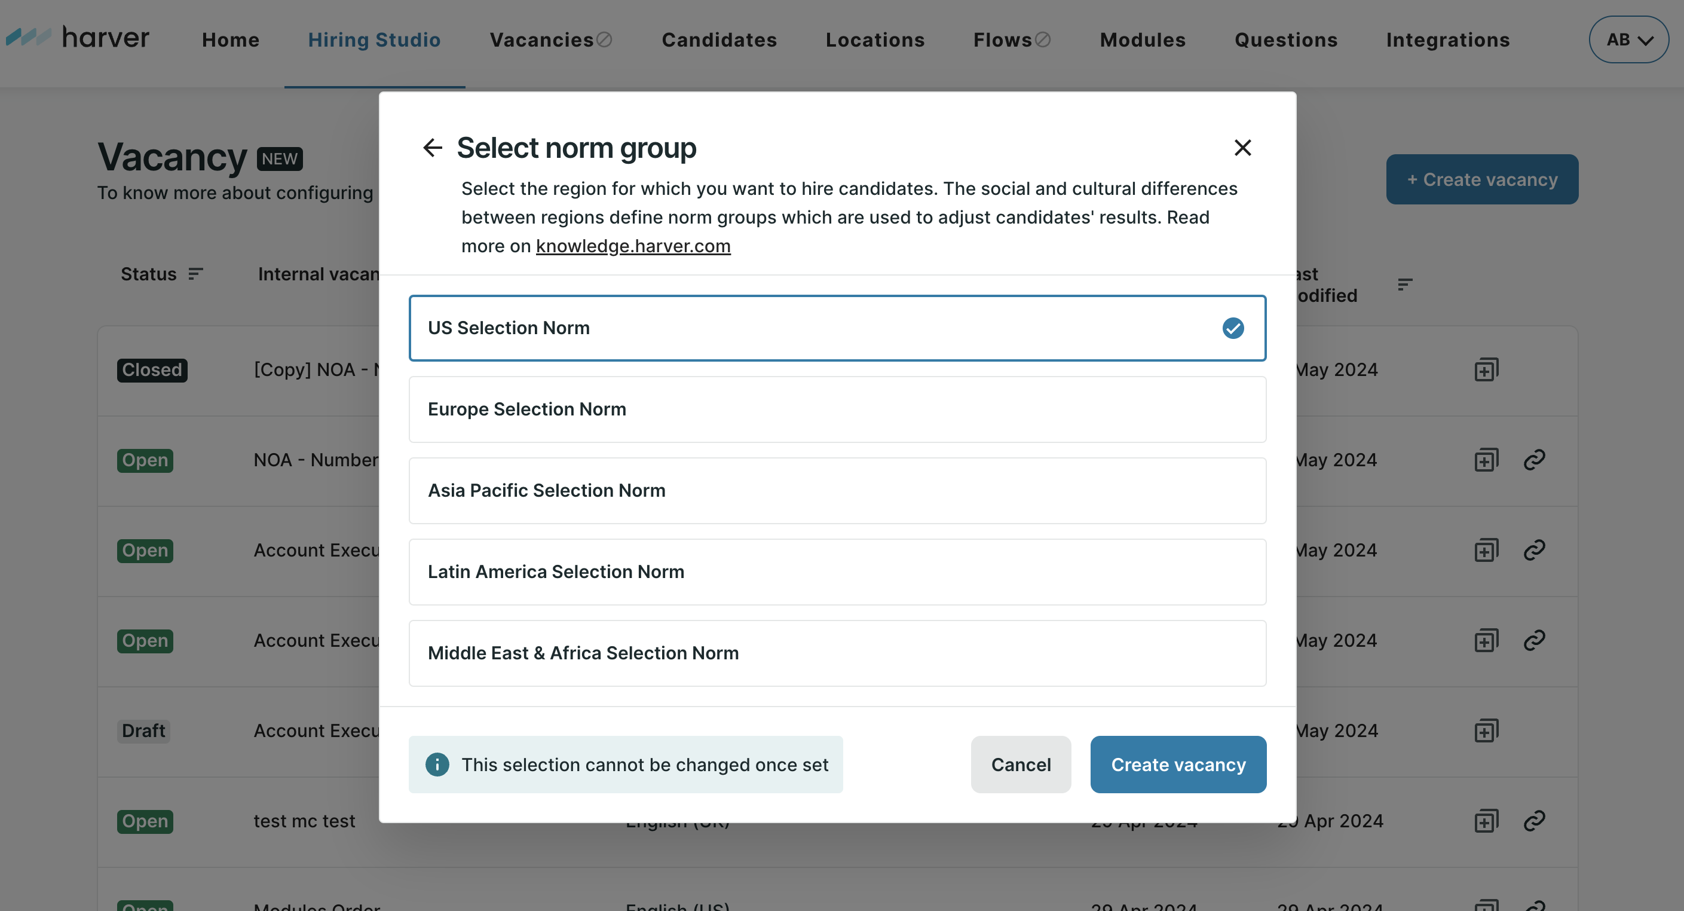Duplicate the Closed [Copy] NOA vacancy
Image resolution: width=1684 pixels, height=911 pixels.
1486,370
